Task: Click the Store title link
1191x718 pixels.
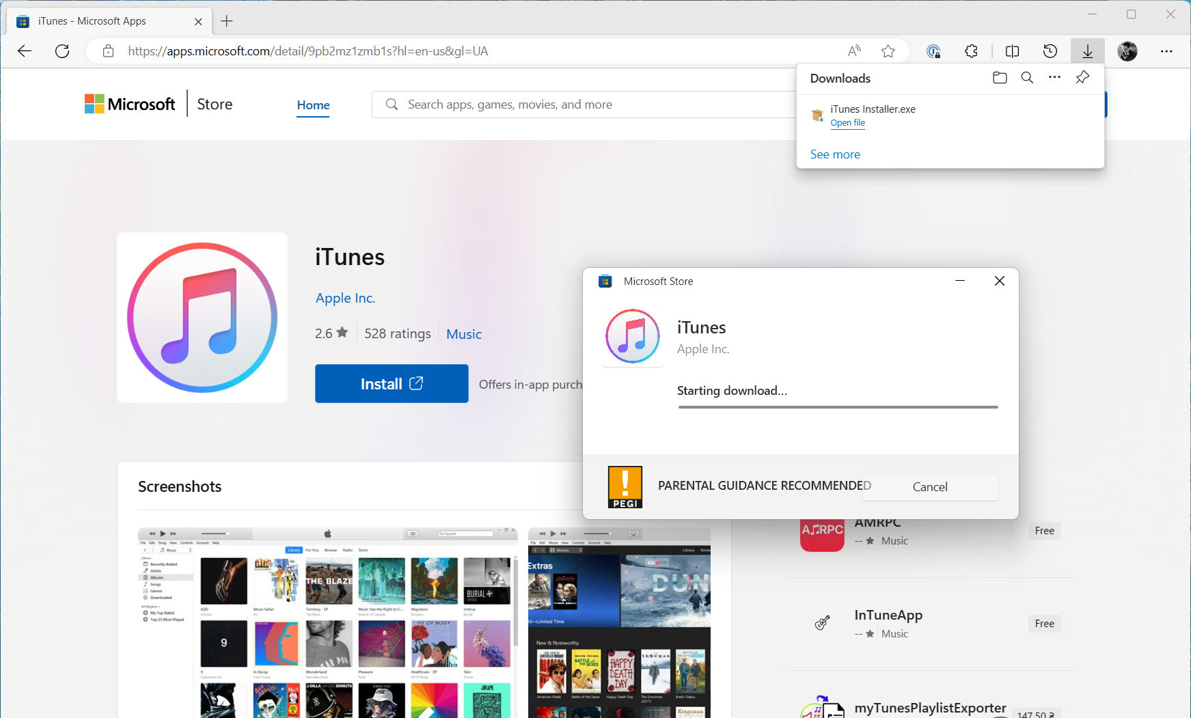Action: (x=215, y=104)
